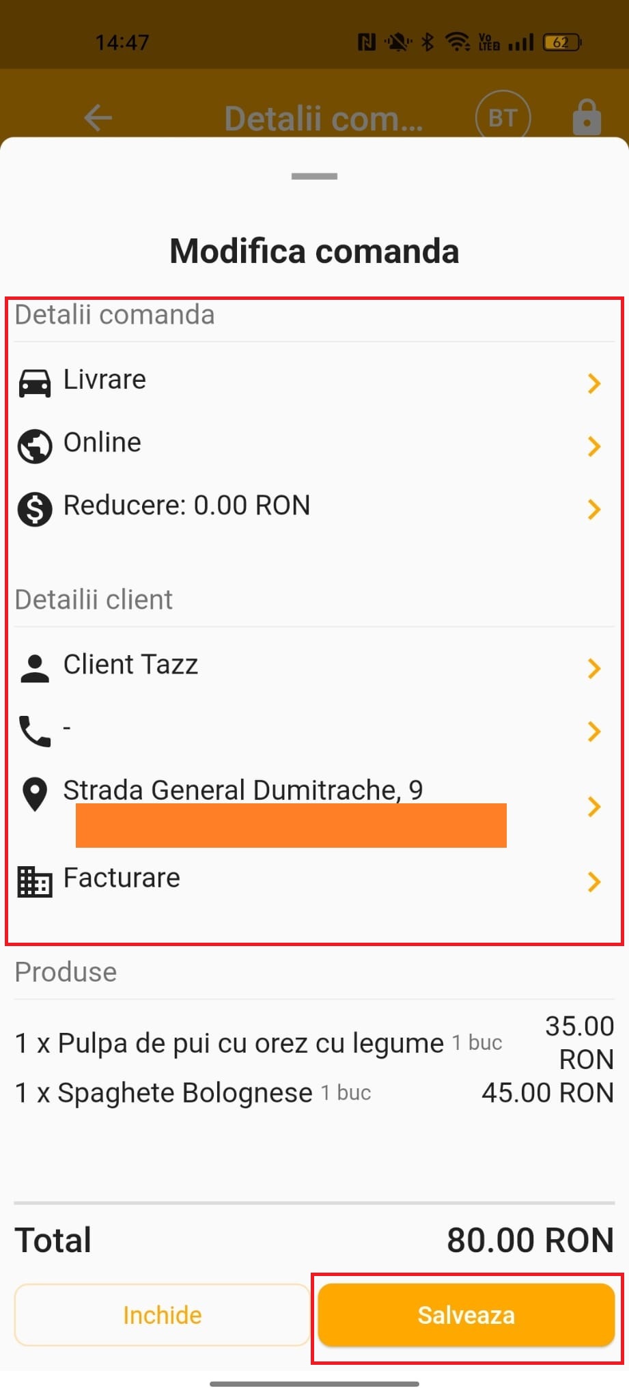
Task: Tap the phone number icon
Action: point(34,731)
